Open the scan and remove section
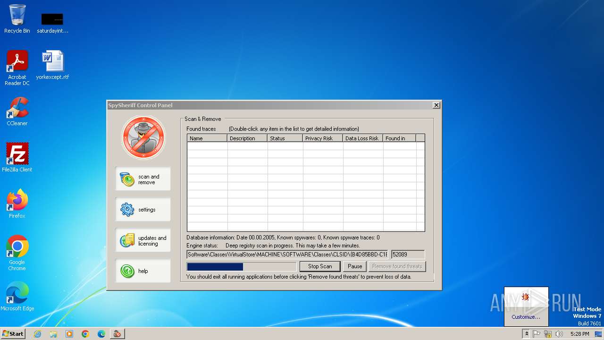 pyautogui.click(x=143, y=179)
